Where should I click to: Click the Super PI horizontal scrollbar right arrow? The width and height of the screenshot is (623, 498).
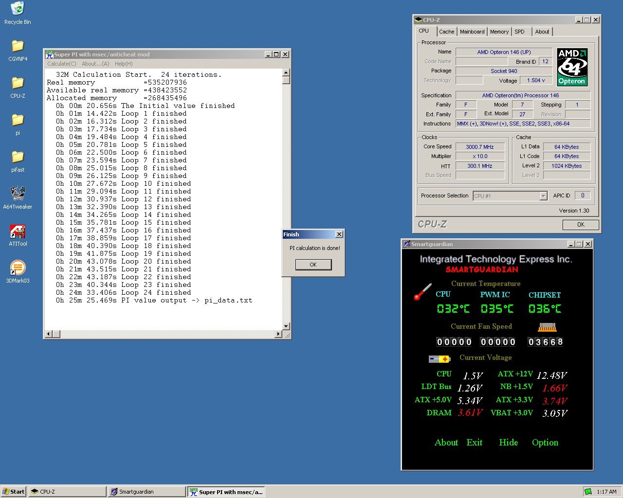[278, 334]
